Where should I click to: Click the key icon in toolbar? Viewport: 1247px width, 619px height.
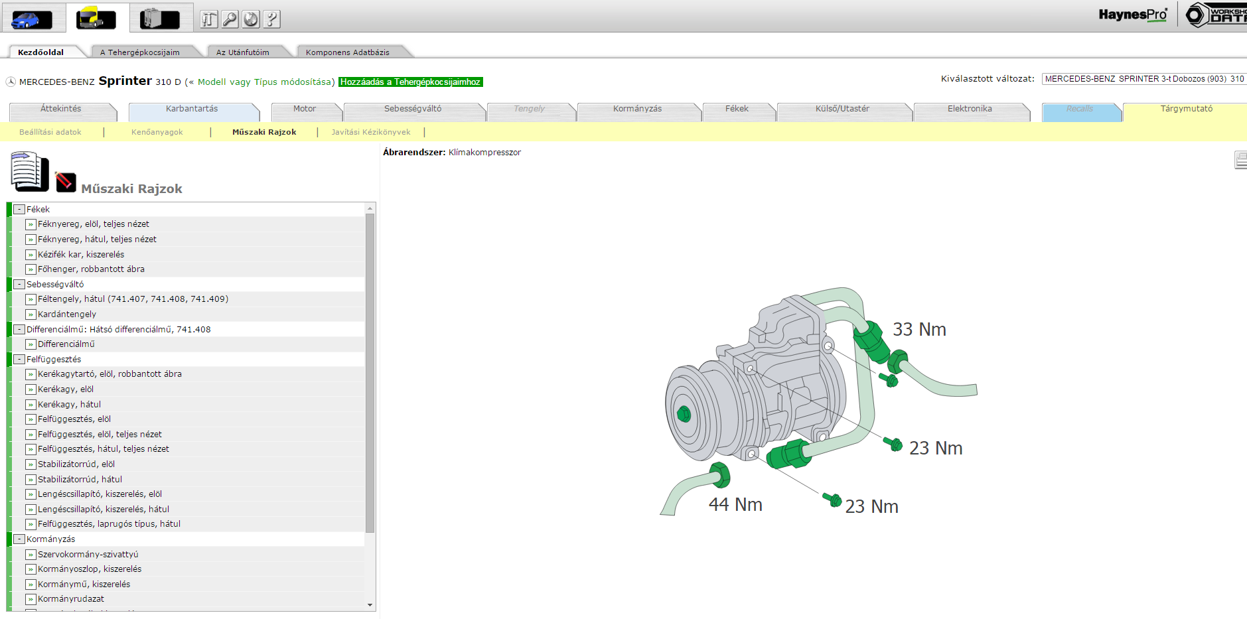(x=230, y=19)
